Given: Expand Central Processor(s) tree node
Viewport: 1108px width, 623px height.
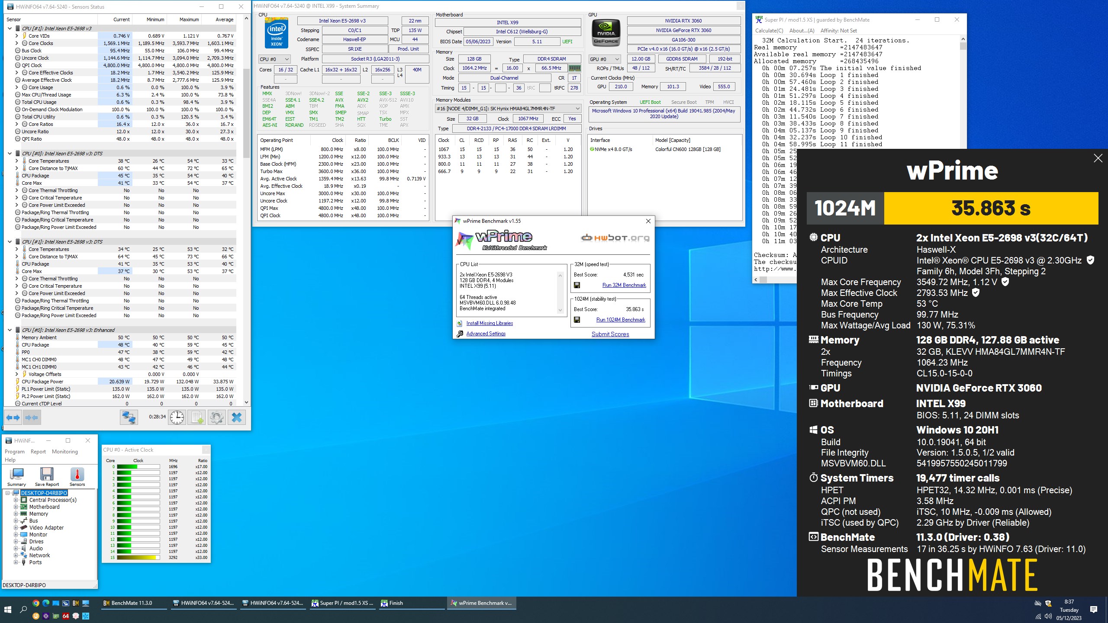Looking at the screenshot, I should click(16, 500).
